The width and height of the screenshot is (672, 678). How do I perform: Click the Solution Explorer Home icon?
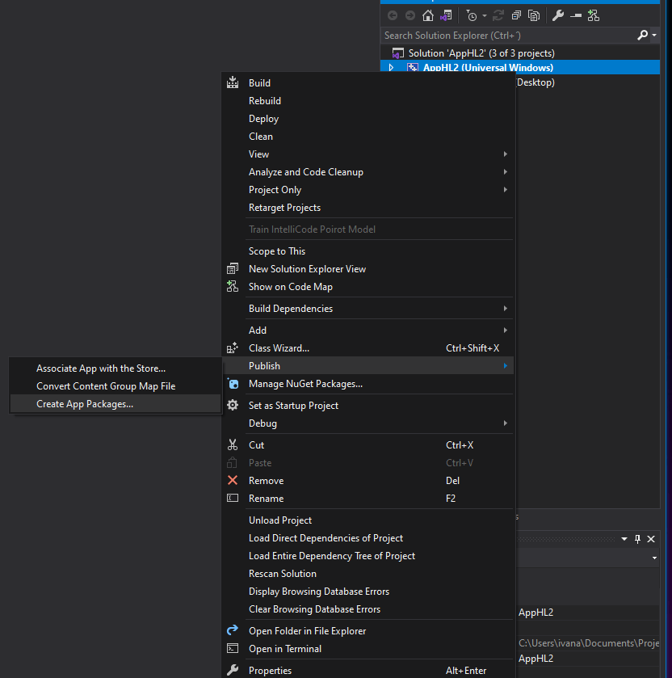[x=428, y=15]
